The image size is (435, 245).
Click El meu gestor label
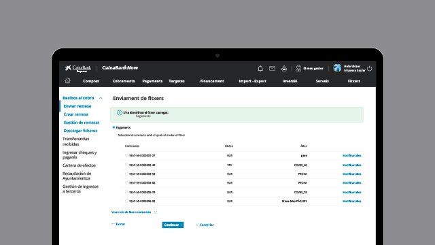(x=313, y=68)
